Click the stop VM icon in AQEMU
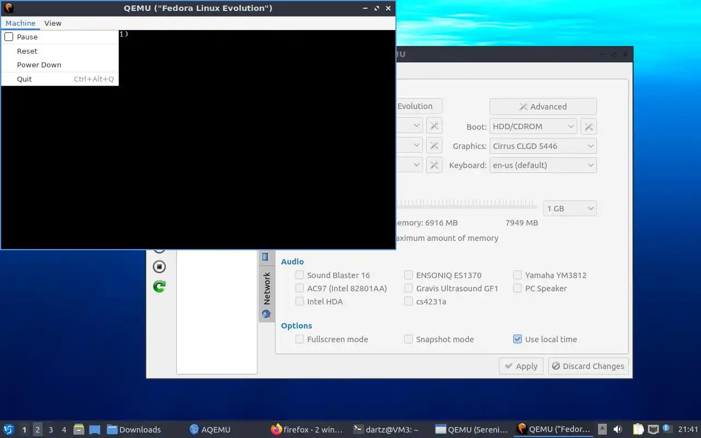 point(159,267)
